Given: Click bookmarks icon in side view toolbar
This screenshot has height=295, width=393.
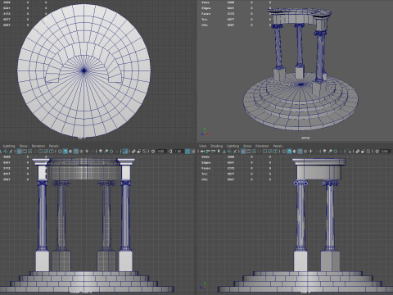Looking at the screenshot, I should click(219, 152).
